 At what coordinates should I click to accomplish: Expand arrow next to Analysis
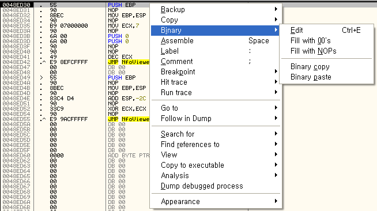pos(276,175)
